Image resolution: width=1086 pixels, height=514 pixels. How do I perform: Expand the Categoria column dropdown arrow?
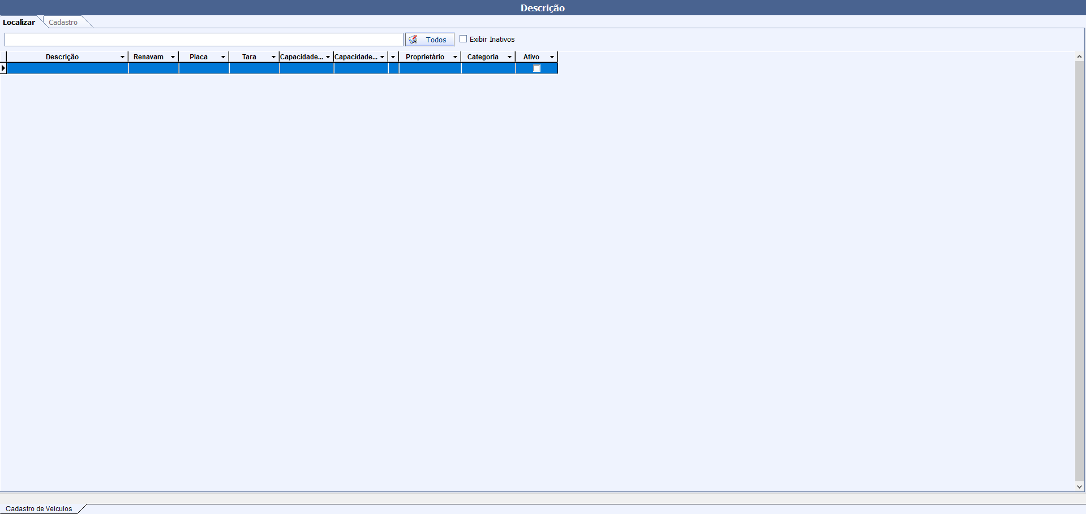[509, 57]
